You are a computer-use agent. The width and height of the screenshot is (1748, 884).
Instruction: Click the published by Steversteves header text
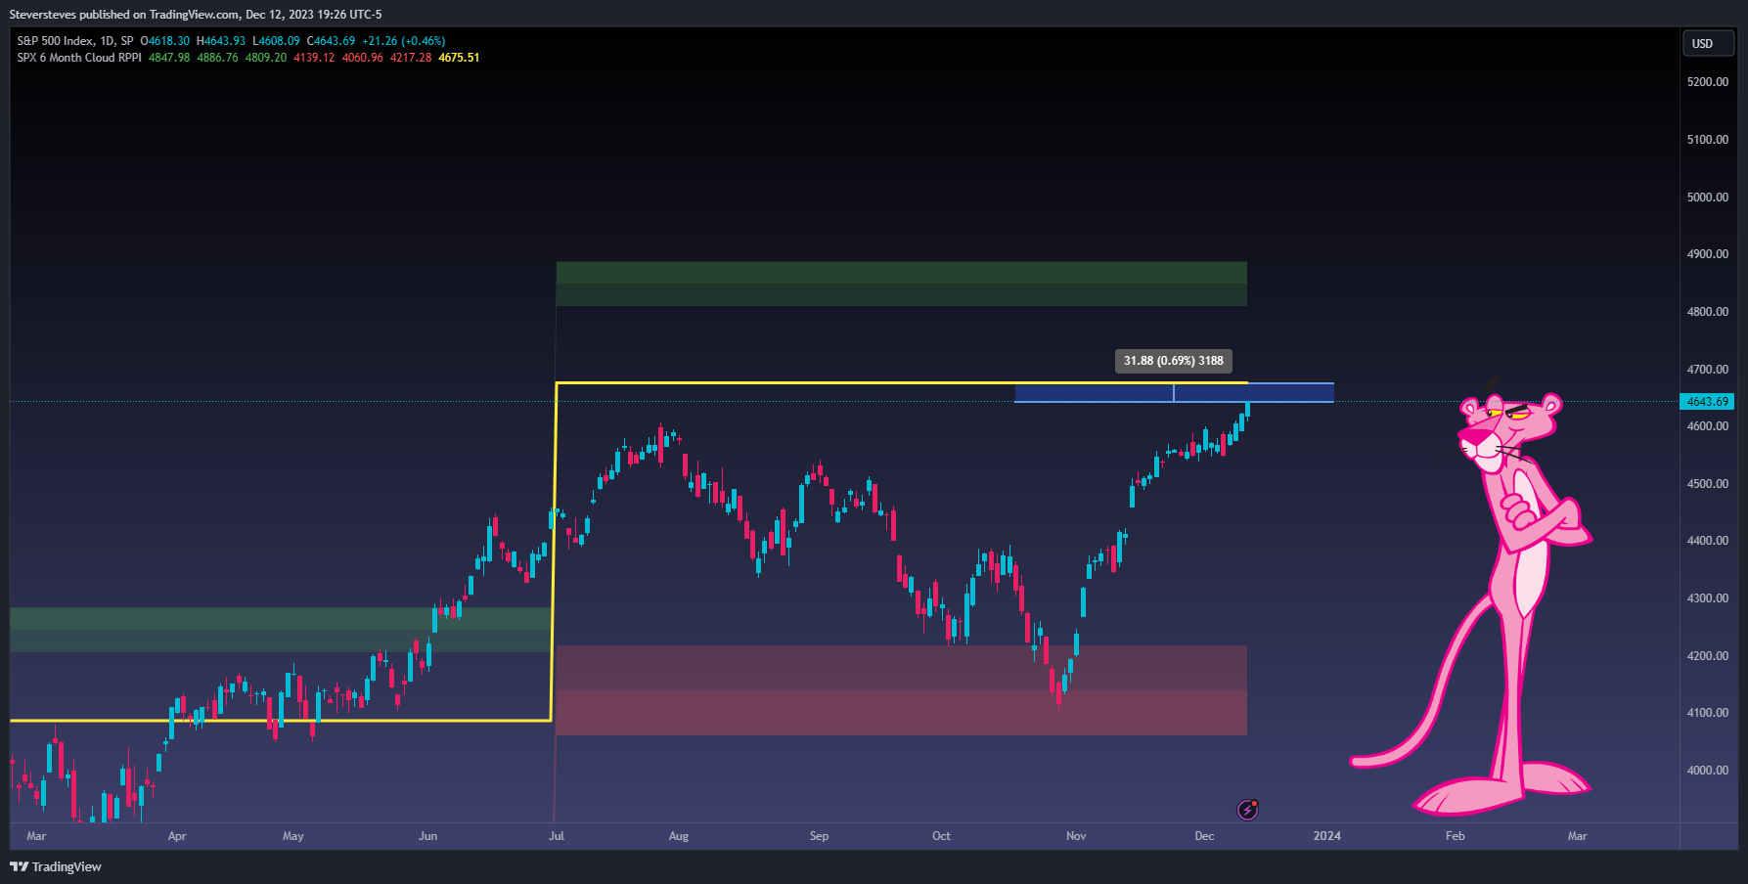(x=196, y=15)
